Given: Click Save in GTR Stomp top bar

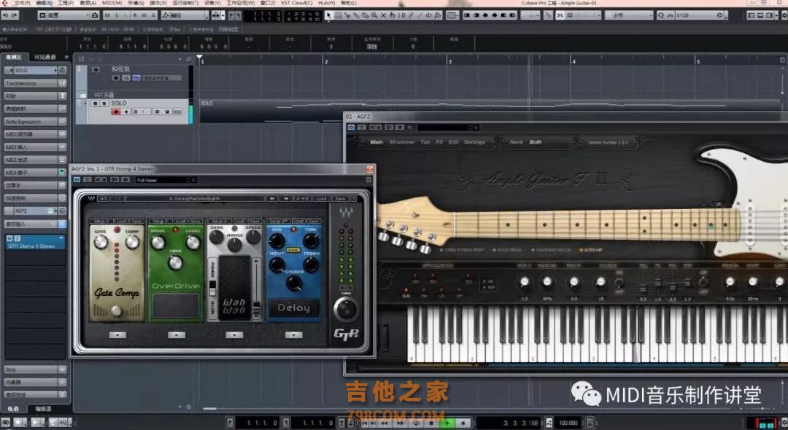Looking at the screenshot, I should coord(340,199).
